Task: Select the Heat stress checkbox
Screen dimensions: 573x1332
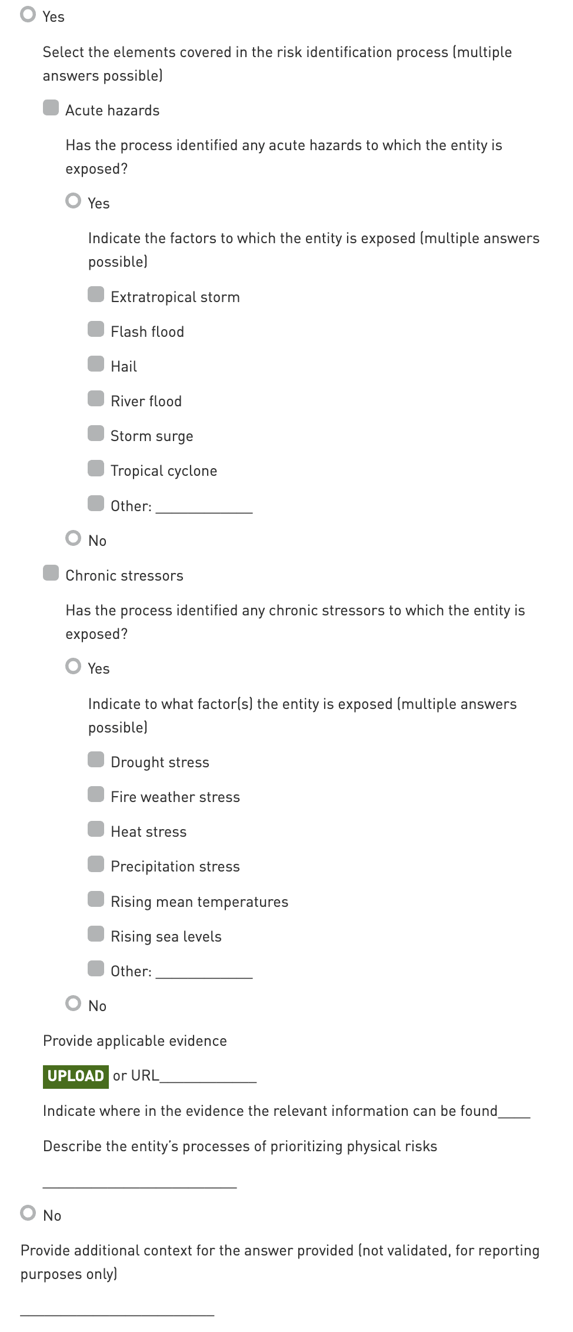Action: 96,829
